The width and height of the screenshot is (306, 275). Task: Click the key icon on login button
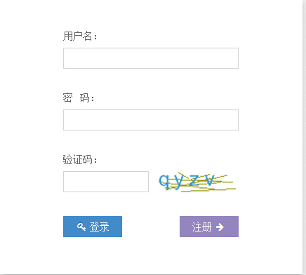81,227
